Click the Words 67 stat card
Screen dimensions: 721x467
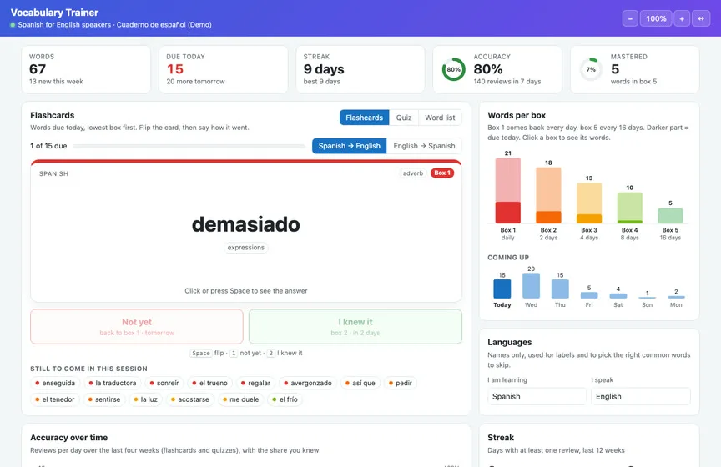click(x=86, y=69)
